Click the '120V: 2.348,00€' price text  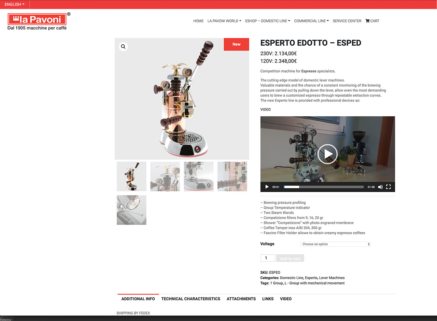tap(279, 61)
